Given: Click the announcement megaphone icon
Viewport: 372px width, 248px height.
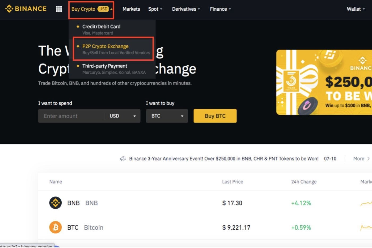Looking at the screenshot, I should click(122, 159).
